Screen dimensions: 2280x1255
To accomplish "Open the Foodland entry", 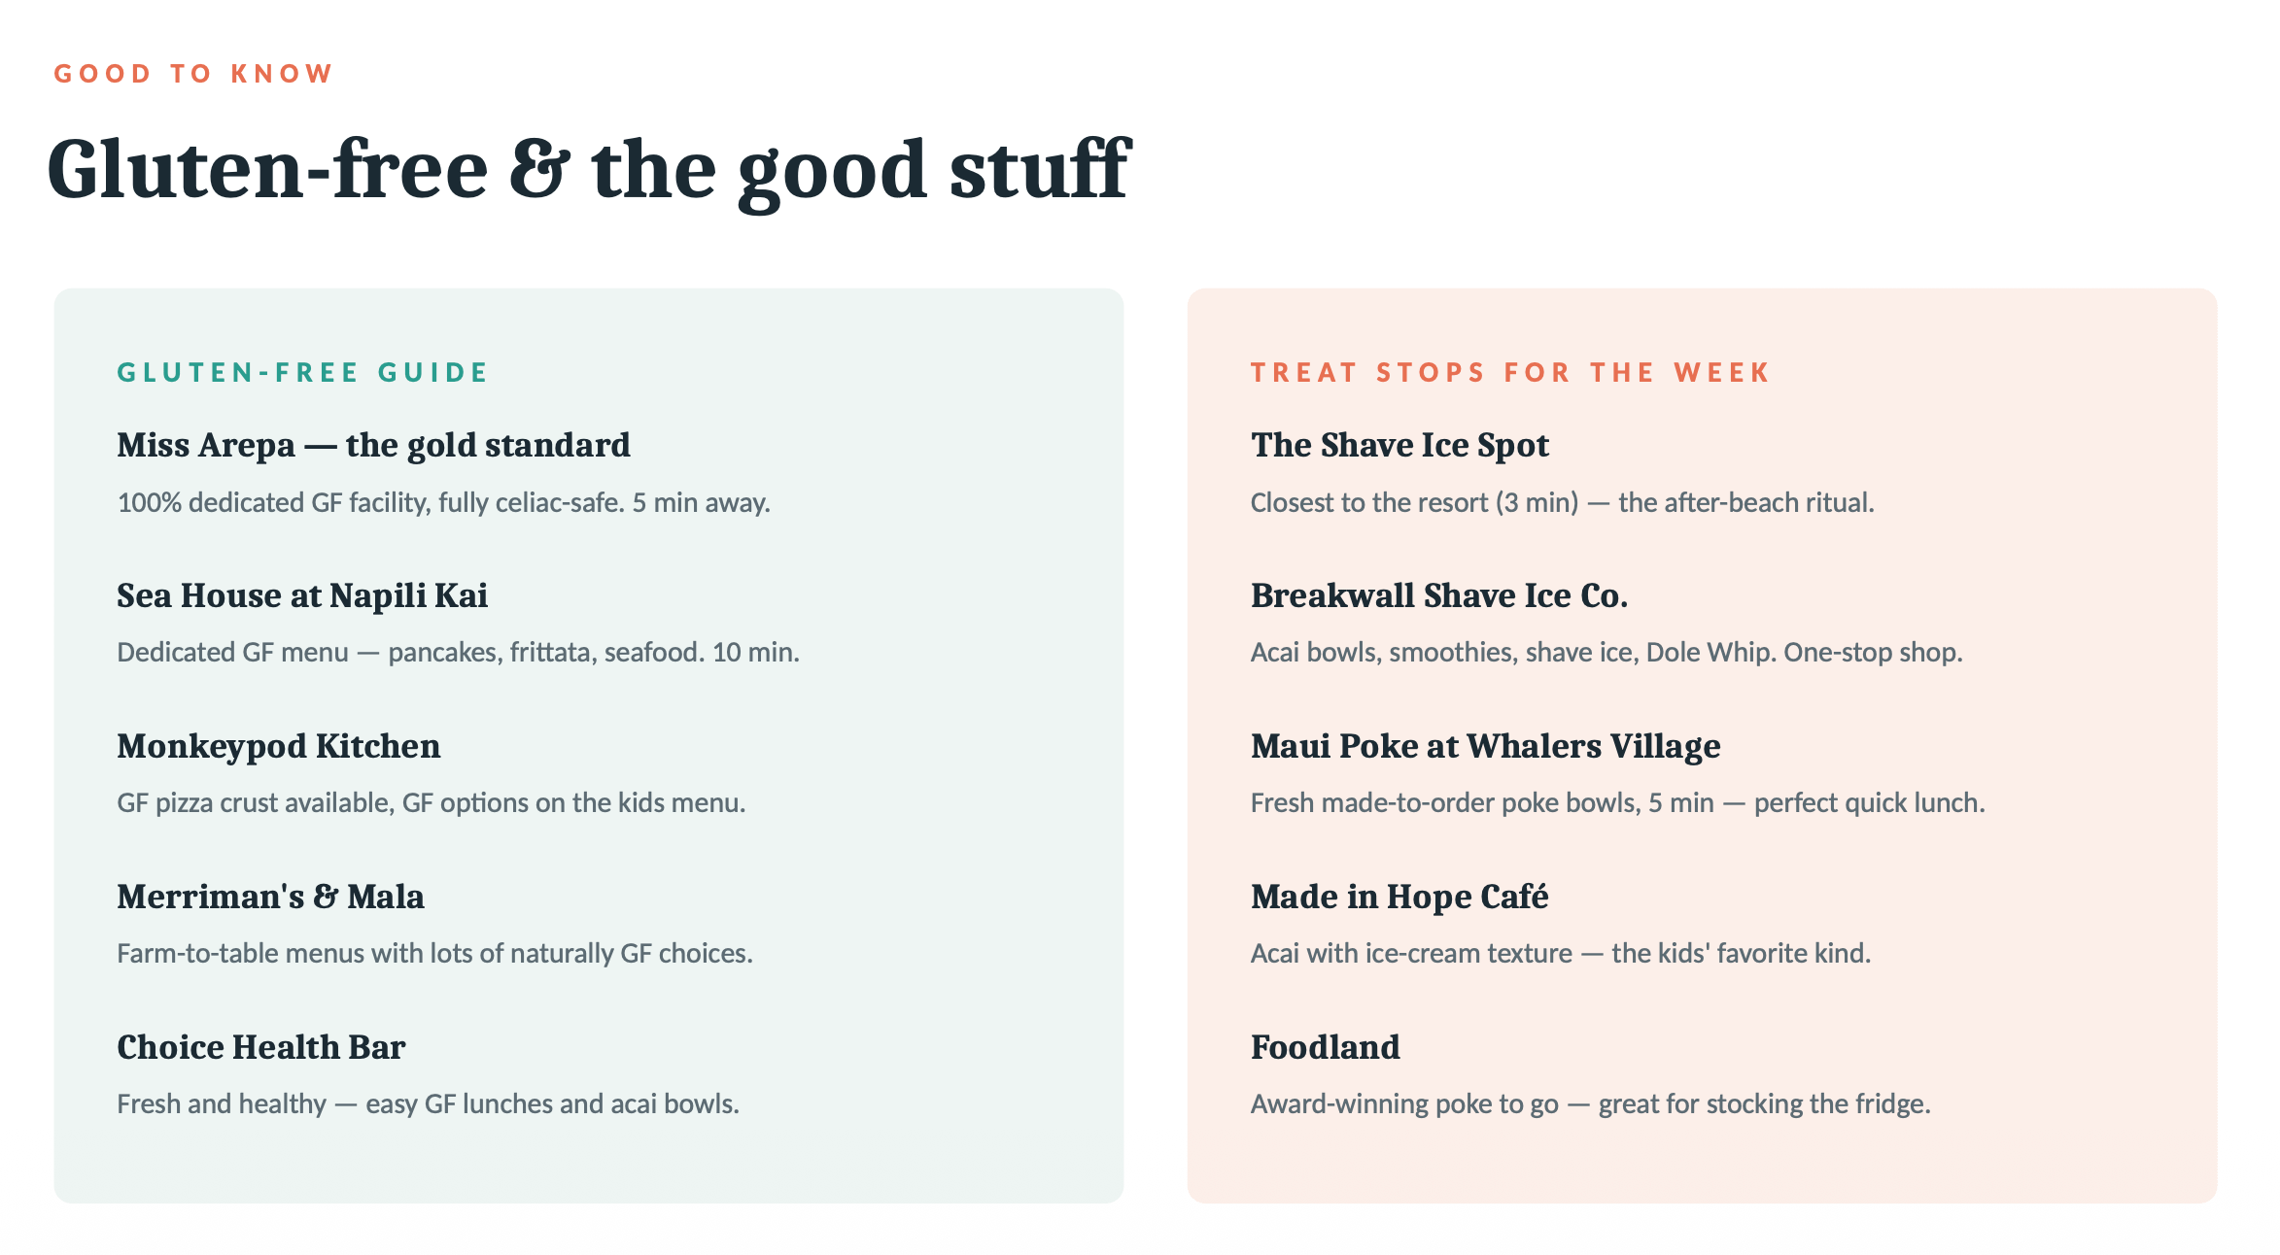I will tap(1325, 1047).
